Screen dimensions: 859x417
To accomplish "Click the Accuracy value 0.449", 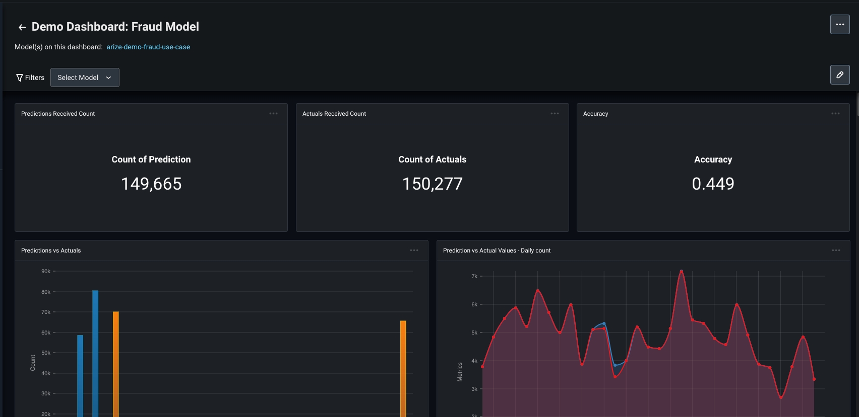I will (x=713, y=184).
